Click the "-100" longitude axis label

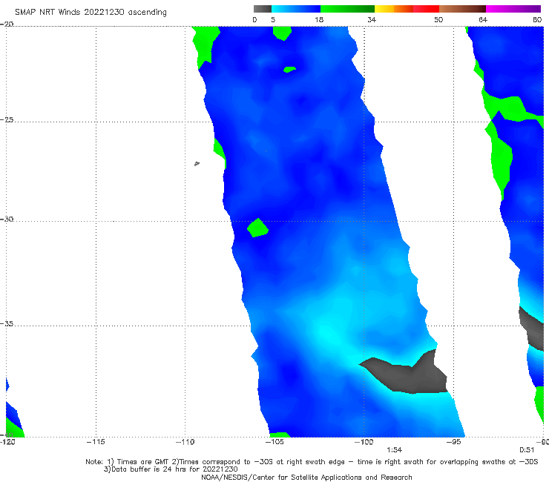(364, 442)
